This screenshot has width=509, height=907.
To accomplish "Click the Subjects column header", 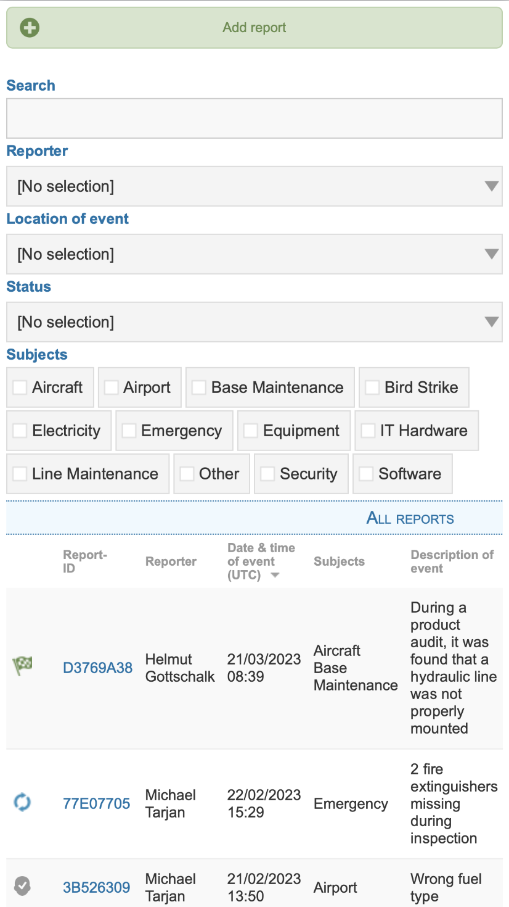I will click(x=339, y=561).
